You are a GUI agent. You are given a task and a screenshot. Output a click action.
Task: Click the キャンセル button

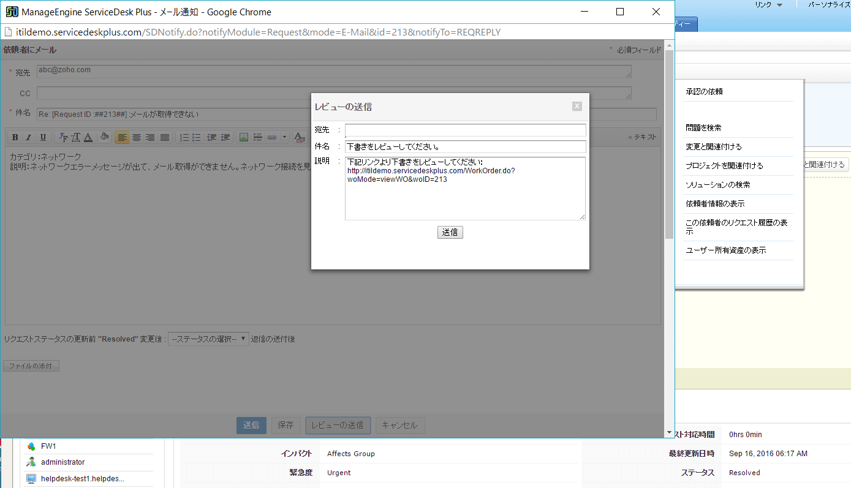coord(400,425)
